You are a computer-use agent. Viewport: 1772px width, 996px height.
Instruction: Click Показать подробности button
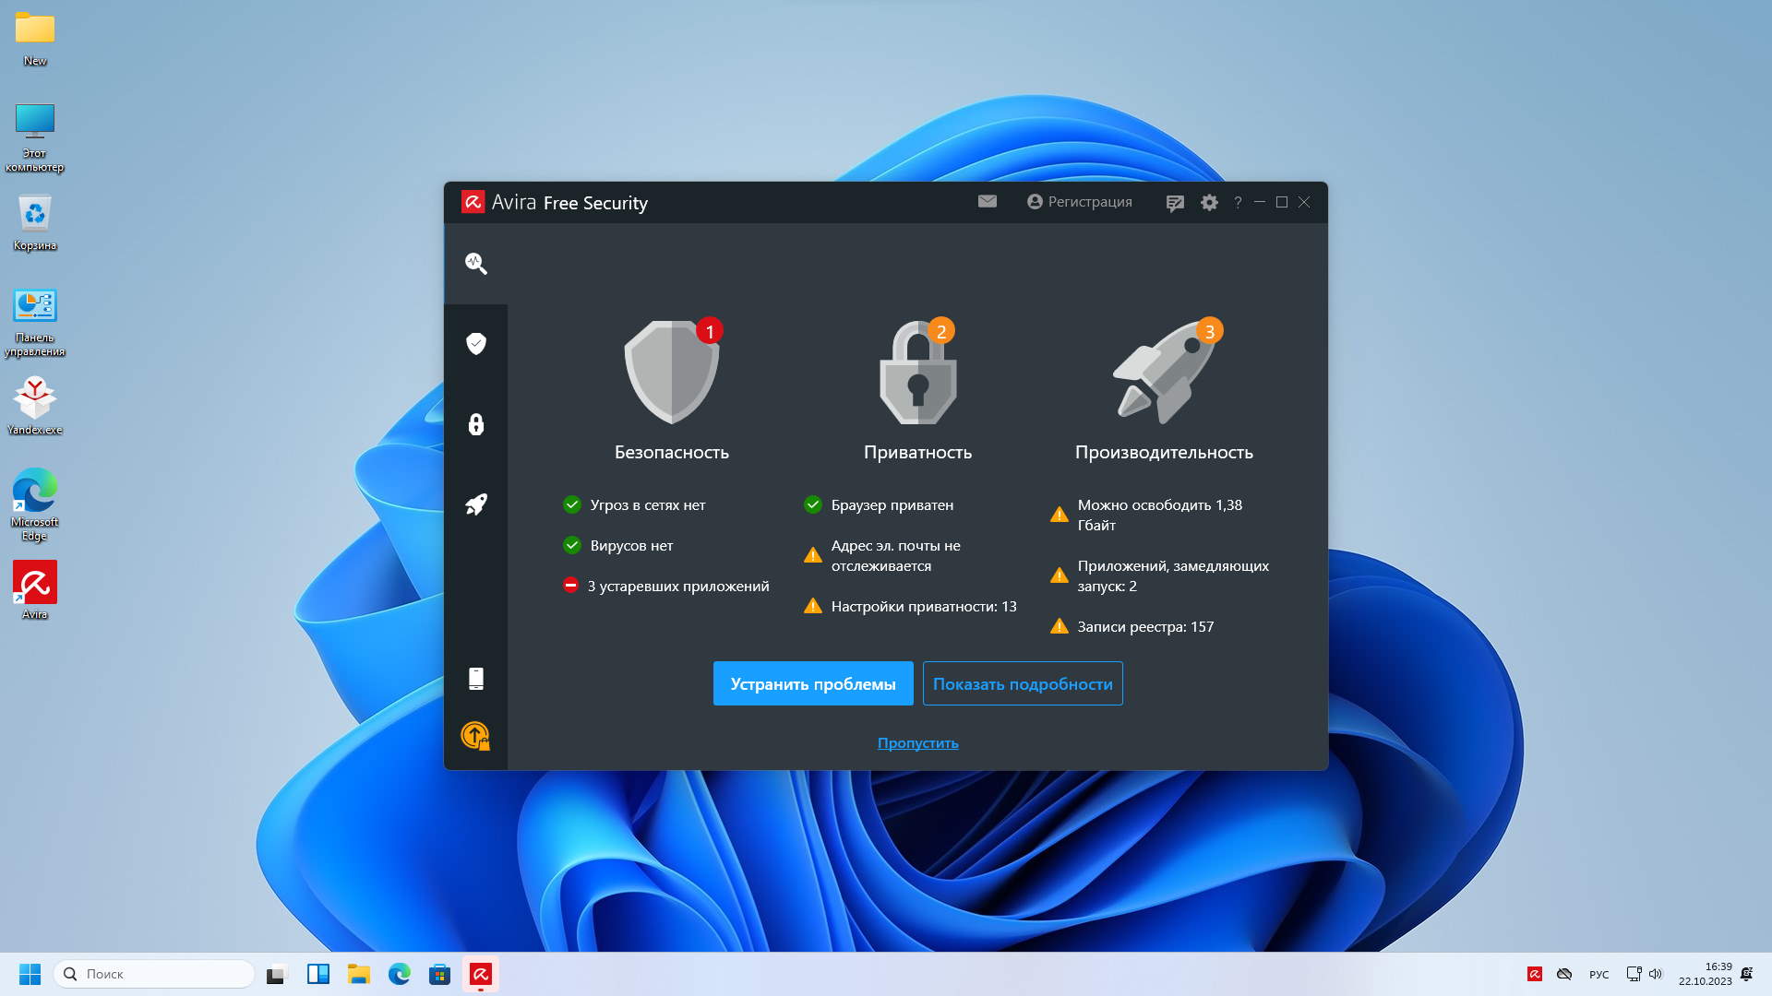pyautogui.click(x=1022, y=683)
